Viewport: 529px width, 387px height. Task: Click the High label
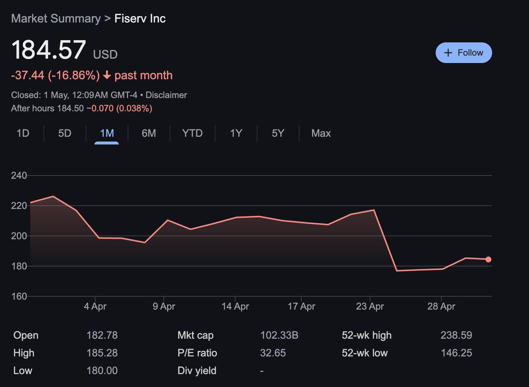[x=24, y=353]
